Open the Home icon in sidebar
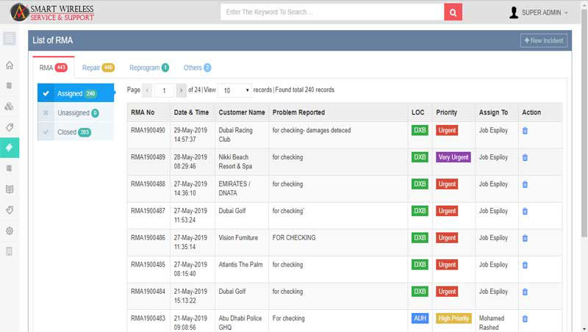The height and width of the screenshot is (332, 588). 9,65
